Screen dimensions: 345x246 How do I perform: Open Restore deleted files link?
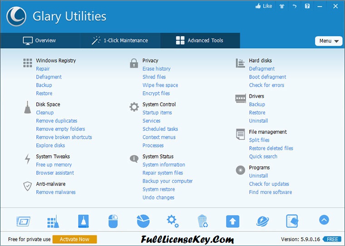(271, 148)
